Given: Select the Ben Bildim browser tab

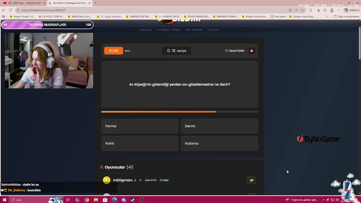Looking at the screenshot, I should 69,3.
